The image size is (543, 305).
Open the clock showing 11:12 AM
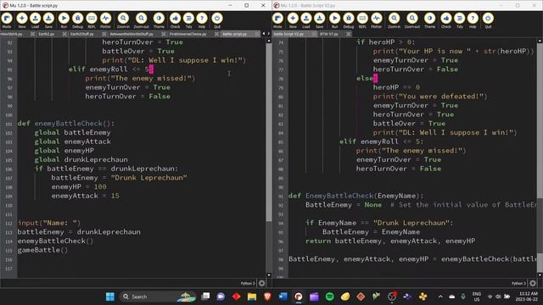coord(528,297)
